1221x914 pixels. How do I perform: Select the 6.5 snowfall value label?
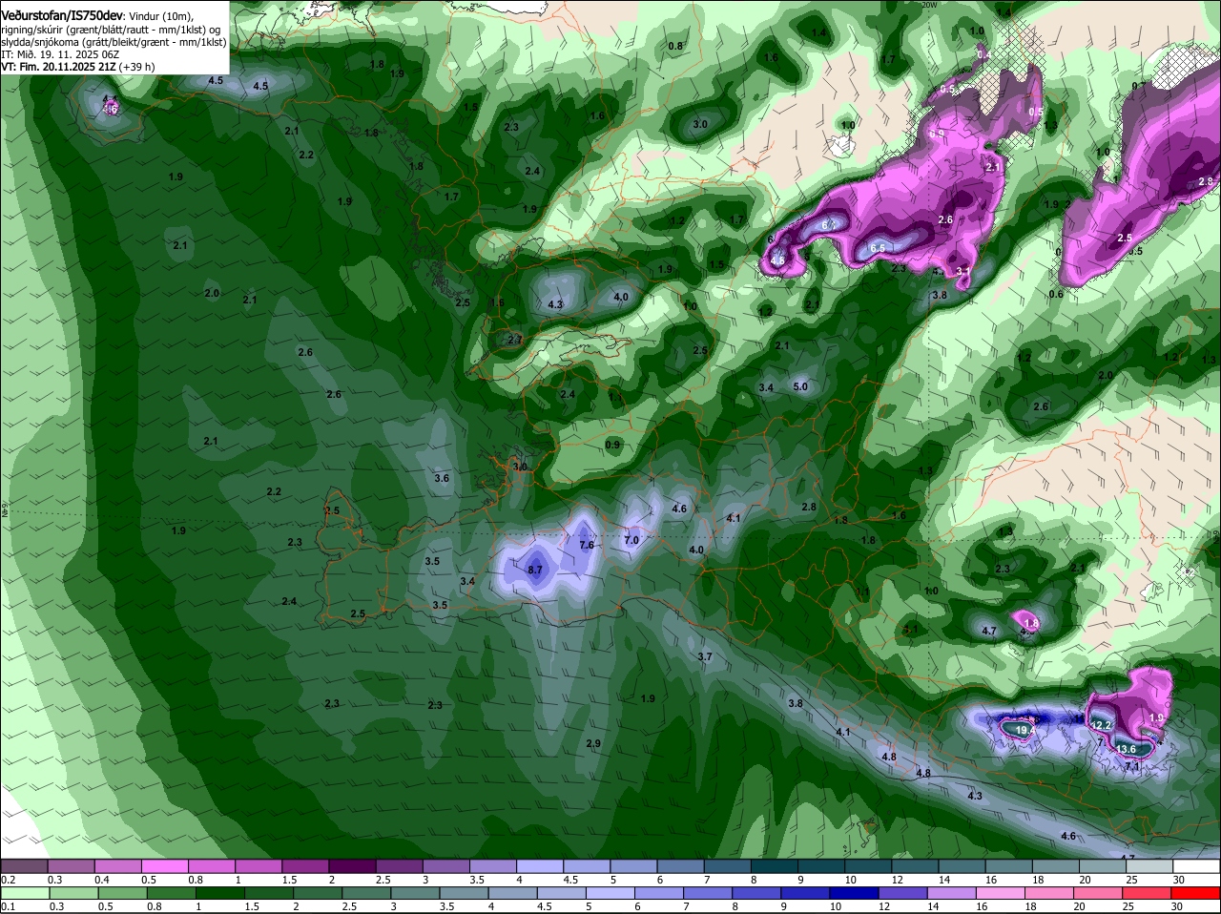click(x=878, y=247)
